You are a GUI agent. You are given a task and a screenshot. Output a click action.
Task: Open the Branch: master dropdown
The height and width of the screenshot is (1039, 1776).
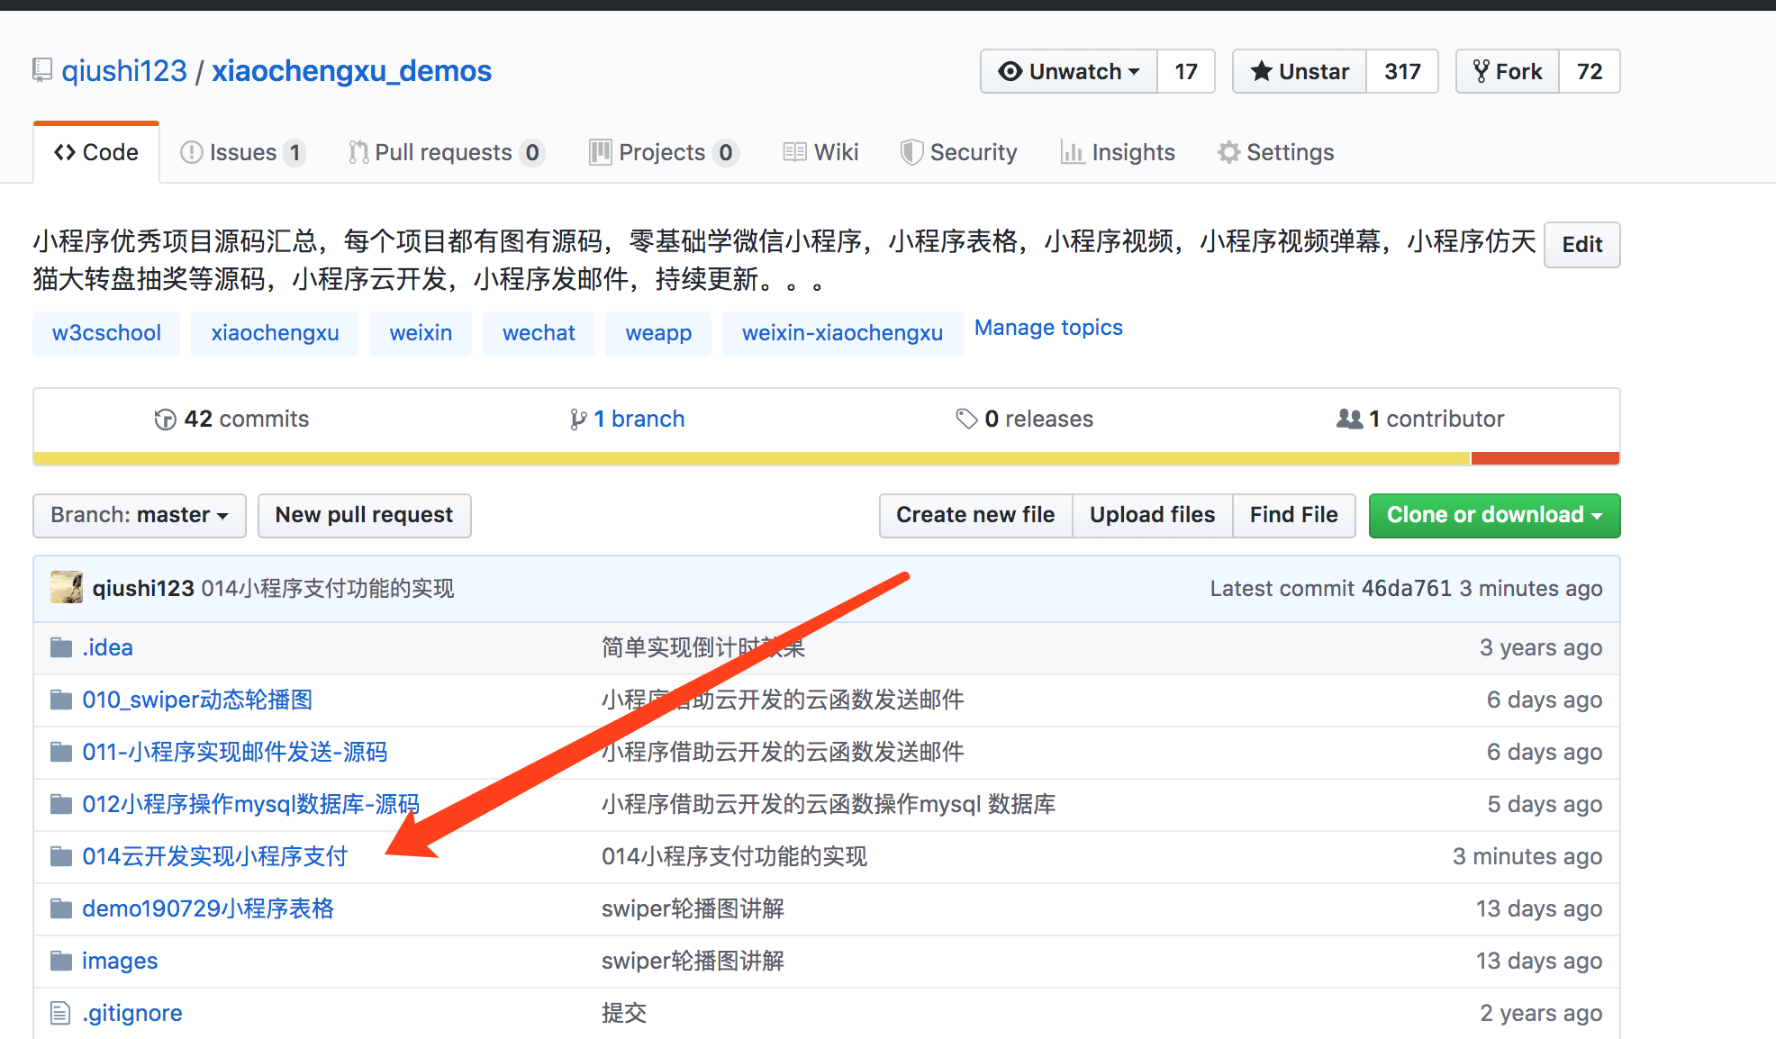point(140,515)
